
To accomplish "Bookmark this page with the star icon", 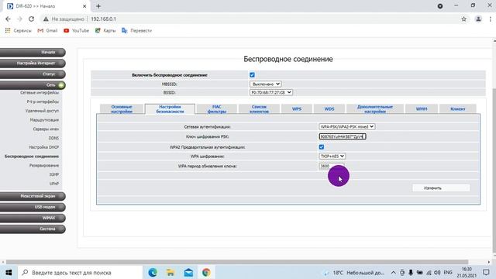I will [x=463, y=19].
